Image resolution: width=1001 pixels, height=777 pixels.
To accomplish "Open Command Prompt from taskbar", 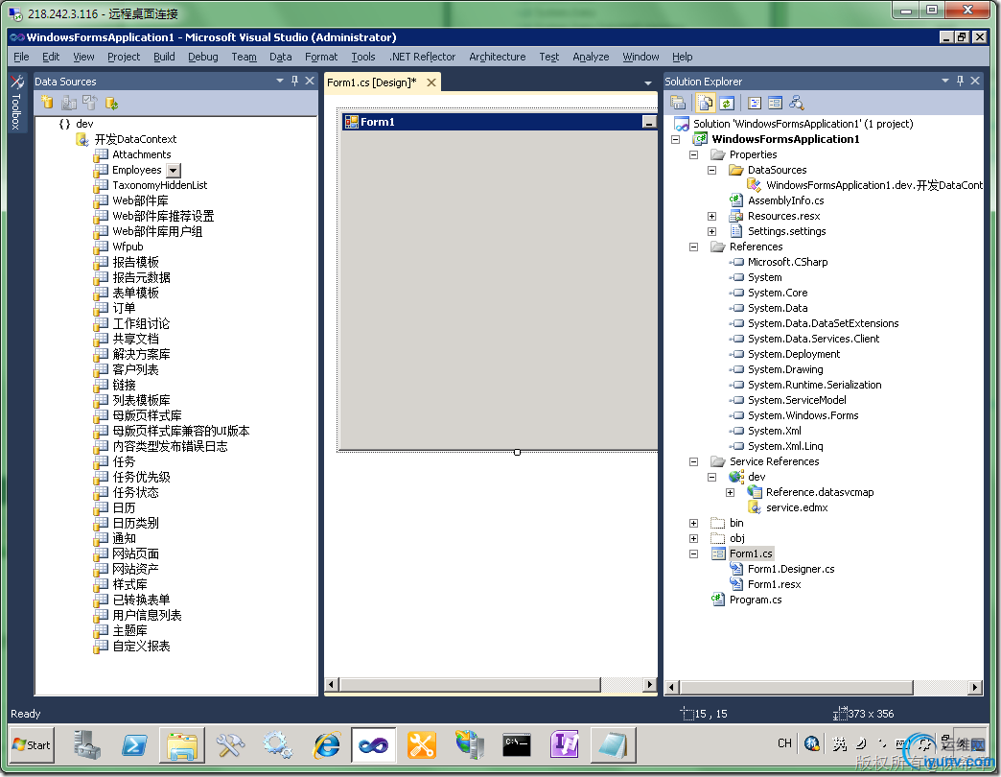I will coord(517,744).
